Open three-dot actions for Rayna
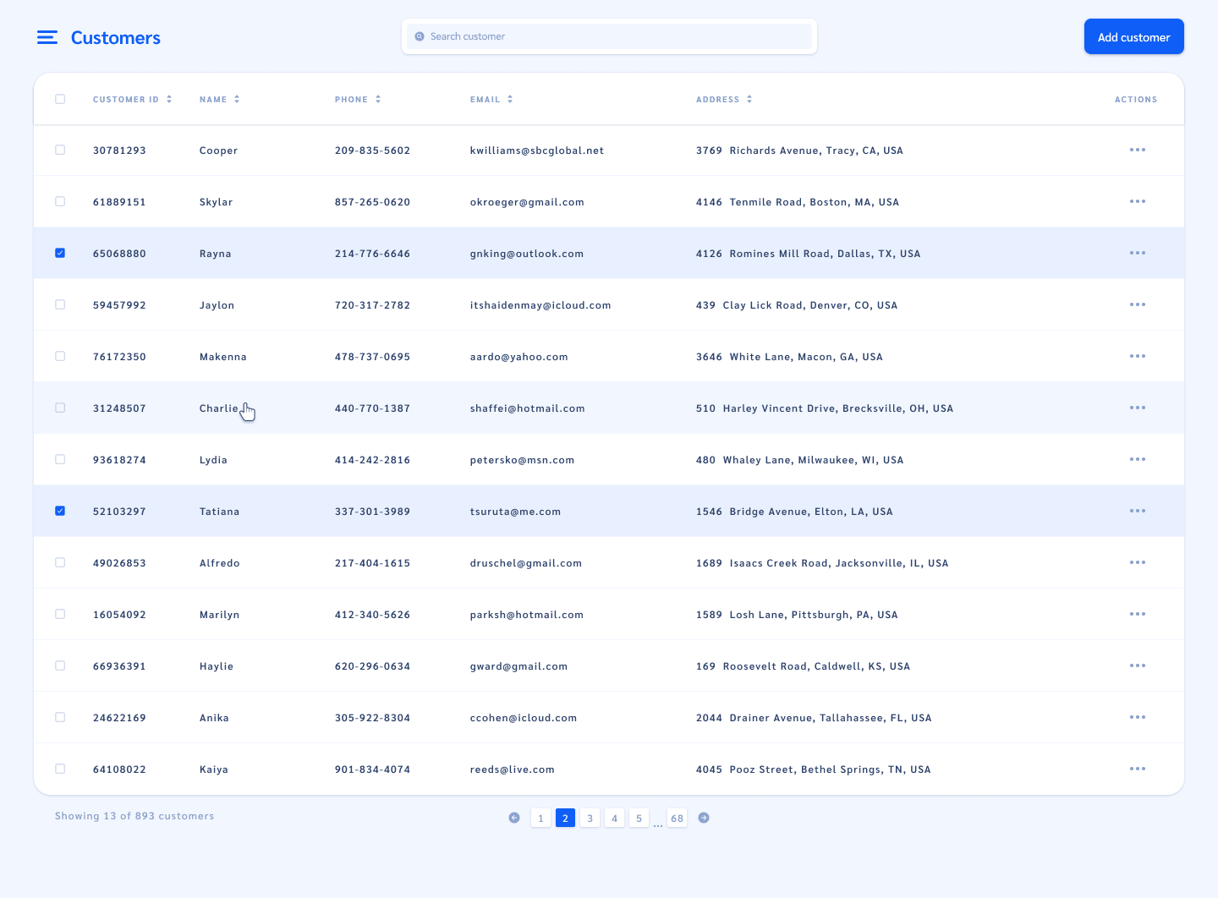 coord(1137,254)
